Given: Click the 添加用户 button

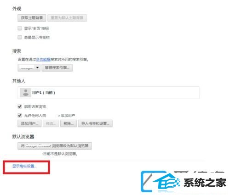Looking at the screenshot, I should (29, 123).
